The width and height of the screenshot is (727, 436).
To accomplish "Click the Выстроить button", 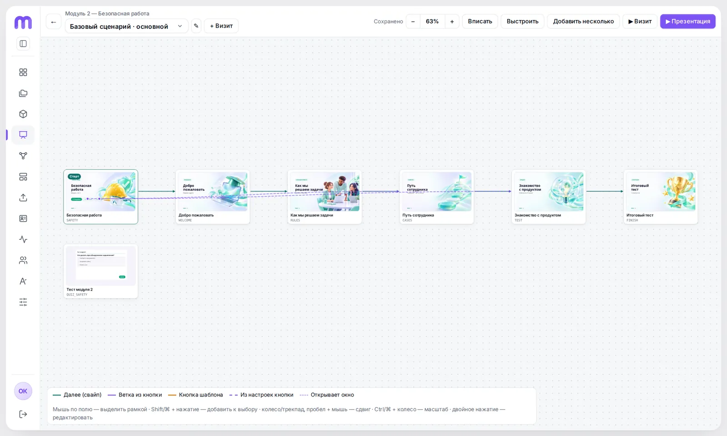I will (523, 21).
